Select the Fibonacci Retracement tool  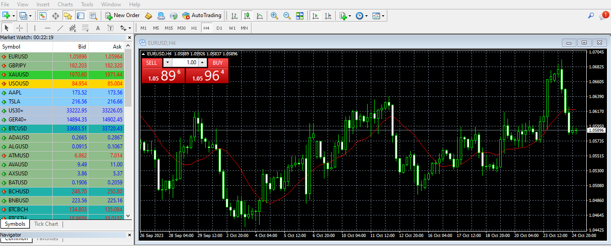(85, 28)
